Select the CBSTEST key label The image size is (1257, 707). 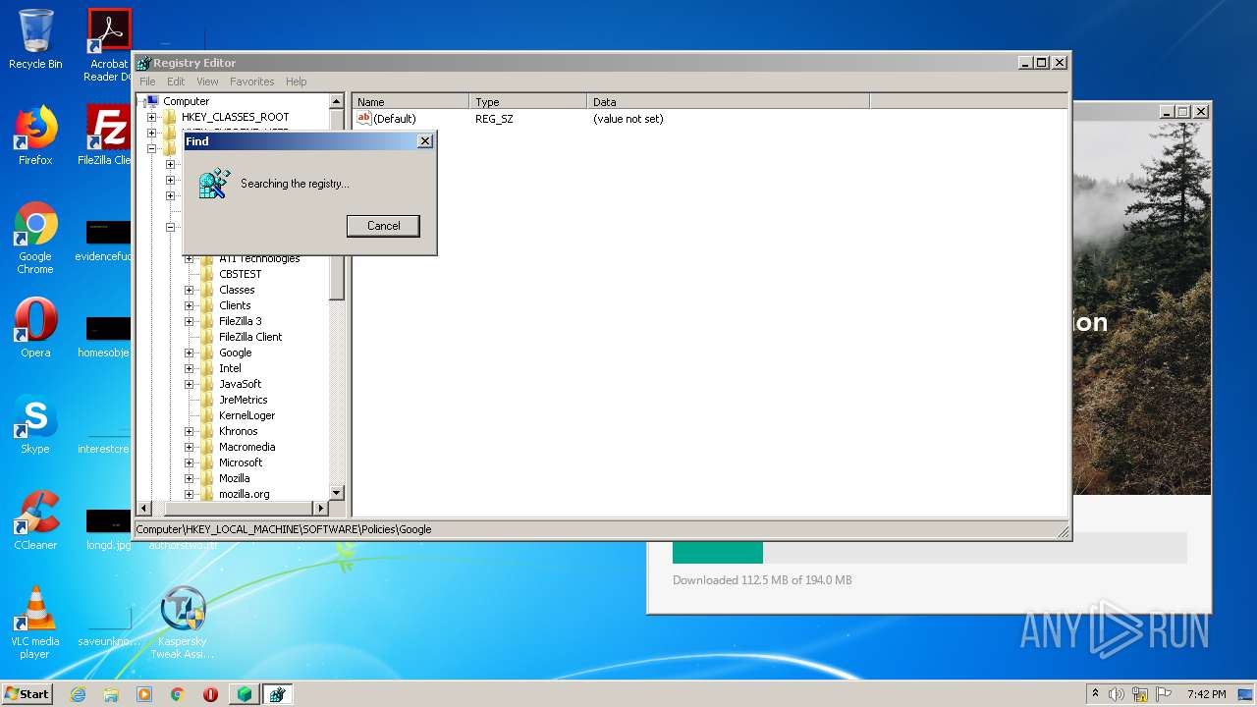point(241,274)
